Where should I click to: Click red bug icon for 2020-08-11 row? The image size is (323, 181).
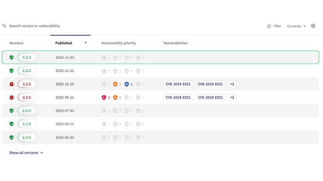point(12,98)
